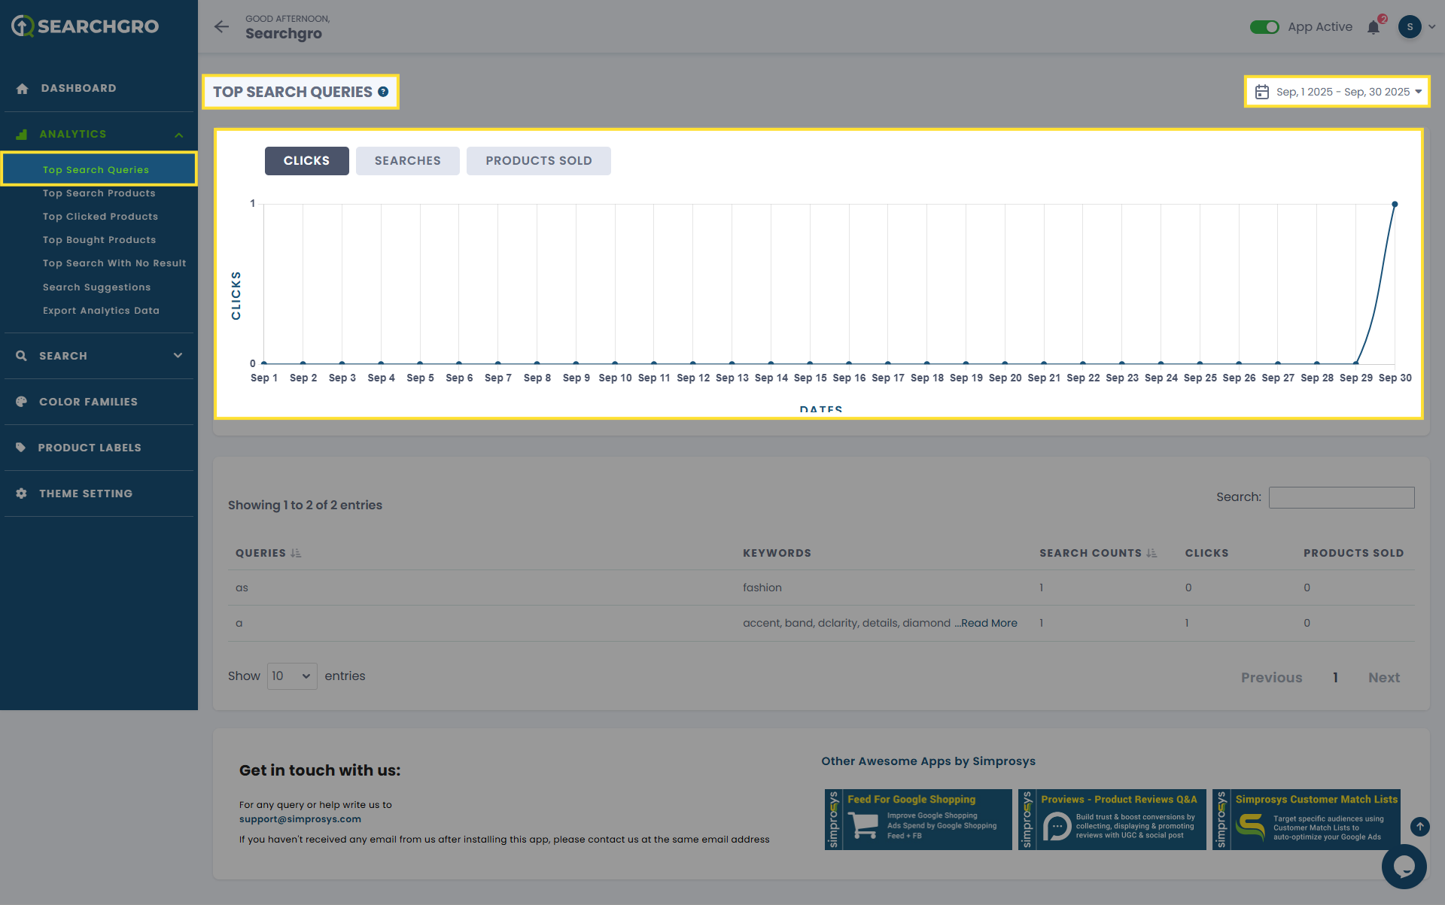Screen dimensions: 1445x905
Task: Click the back arrow icon in header
Action: click(x=221, y=27)
